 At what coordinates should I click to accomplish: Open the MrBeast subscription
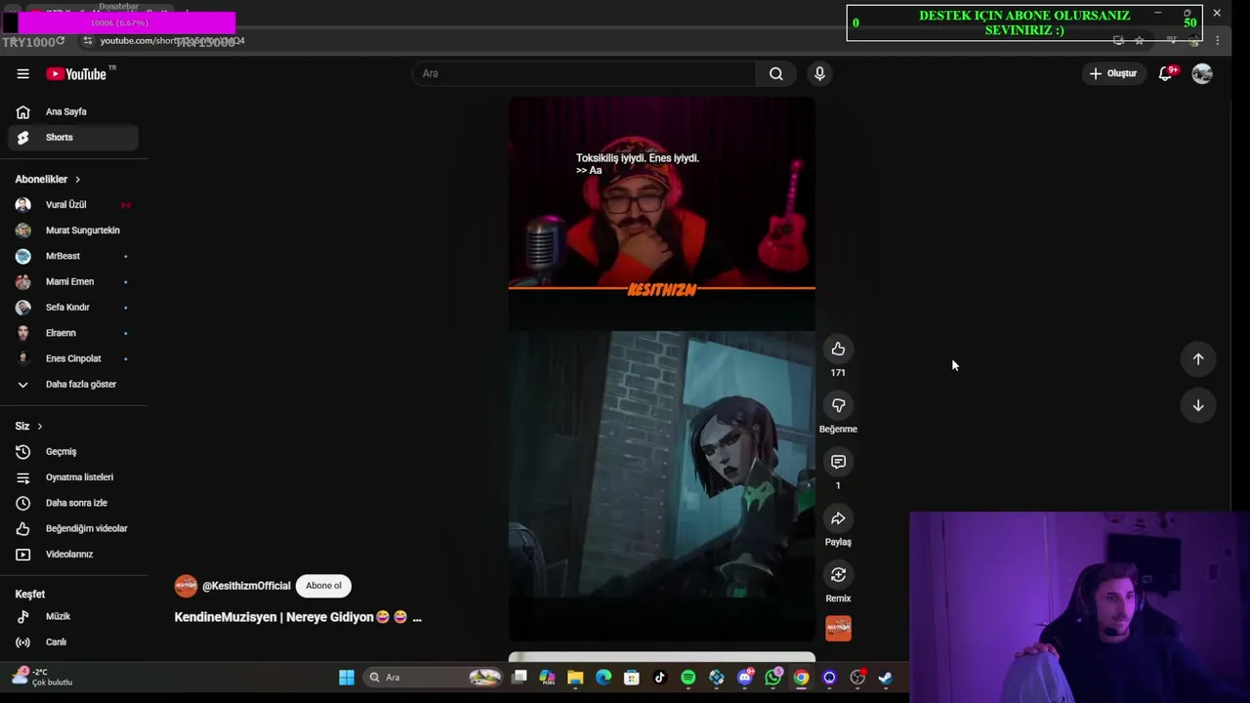tap(73, 256)
